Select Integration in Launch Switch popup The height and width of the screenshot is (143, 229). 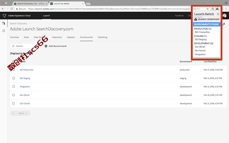click(200, 54)
